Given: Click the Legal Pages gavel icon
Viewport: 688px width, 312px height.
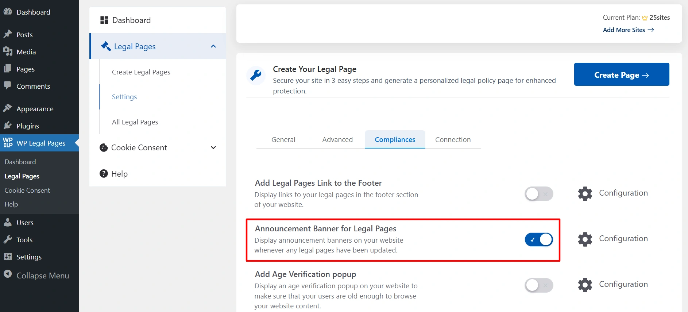Looking at the screenshot, I should point(106,46).
